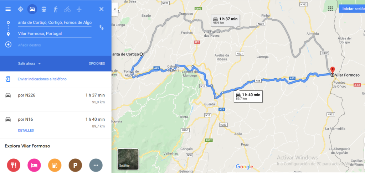Select the driving car travel mode
365x173 pixels.
32,9
